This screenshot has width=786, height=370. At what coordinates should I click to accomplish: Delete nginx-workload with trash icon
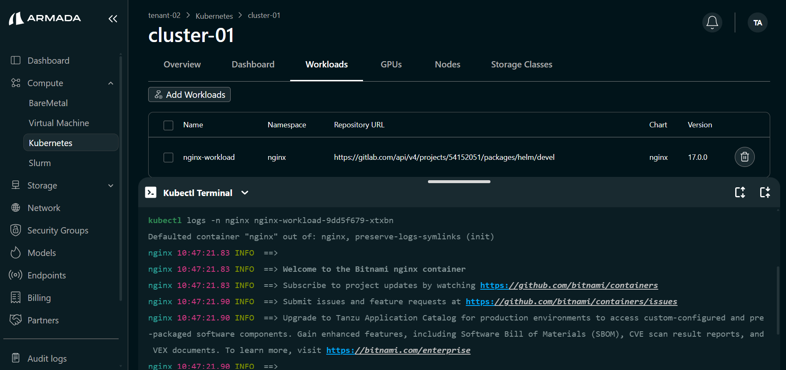(745, 157)
